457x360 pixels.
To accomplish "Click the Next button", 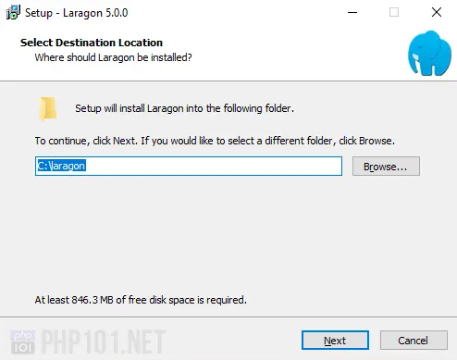I will (335, 341).
